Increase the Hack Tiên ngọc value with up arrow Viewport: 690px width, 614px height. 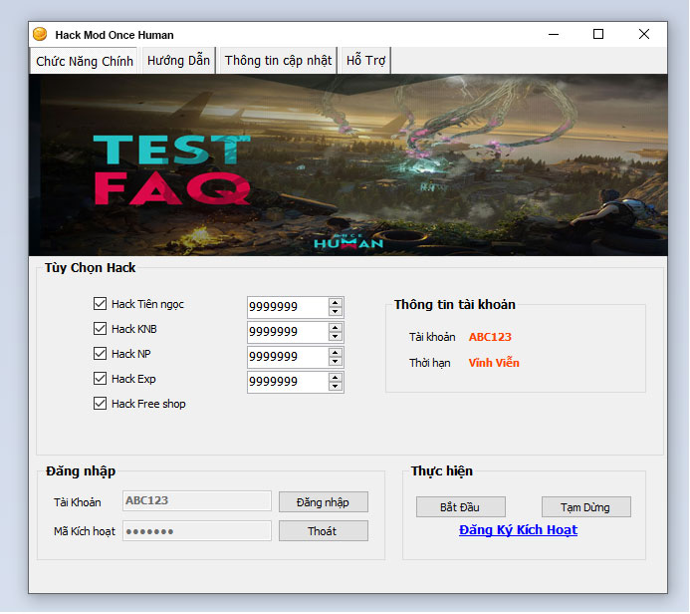[336, 303]
